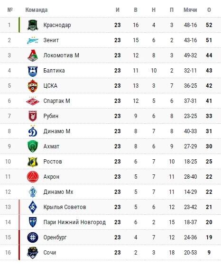Open the Пари Нижний Новгород team link
This screenshot has width=221, height=264.
tap(74, 222)
